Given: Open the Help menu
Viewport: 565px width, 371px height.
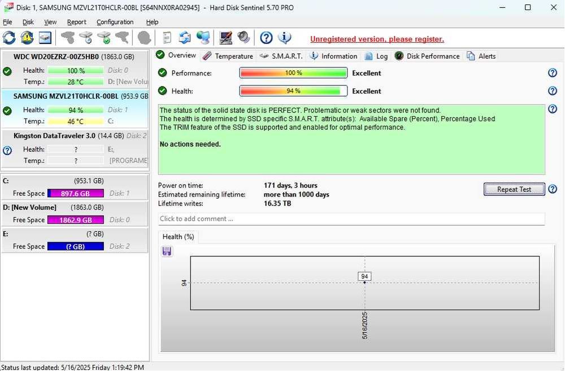Looking at the screenshot, I should pyautogui.click(x=152, y=22).
